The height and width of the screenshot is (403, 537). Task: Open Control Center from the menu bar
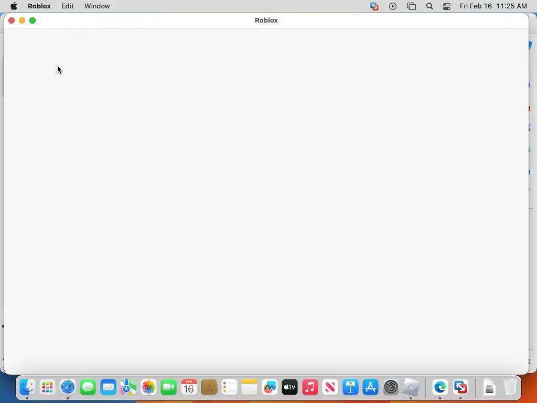click(x=447, y=6)
